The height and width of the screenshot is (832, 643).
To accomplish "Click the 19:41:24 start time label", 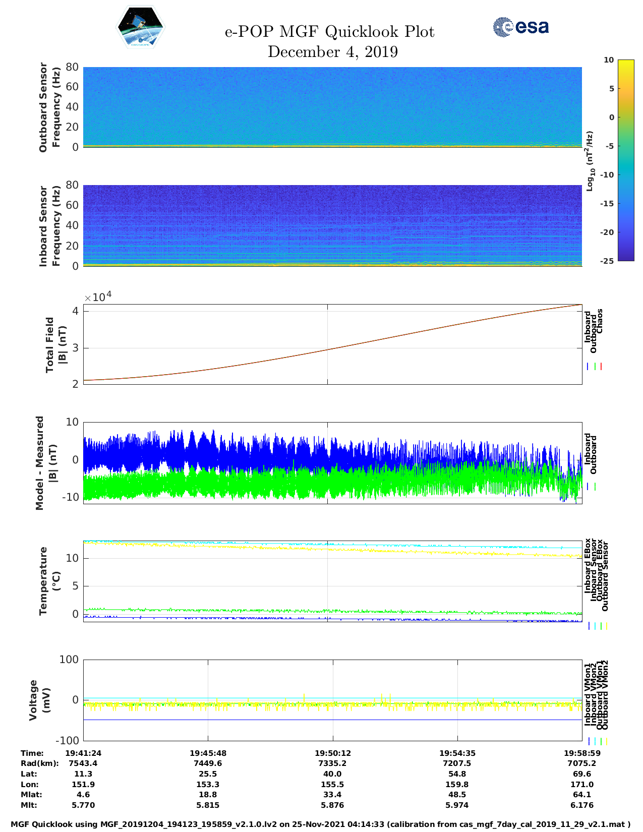I will pos(84,753).
